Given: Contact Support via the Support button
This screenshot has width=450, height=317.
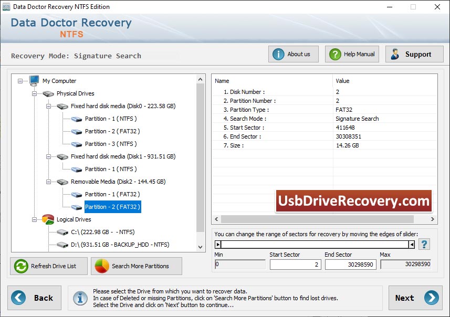Looking at the screenshot, I should pyautogui.click(x=414, y=54).
